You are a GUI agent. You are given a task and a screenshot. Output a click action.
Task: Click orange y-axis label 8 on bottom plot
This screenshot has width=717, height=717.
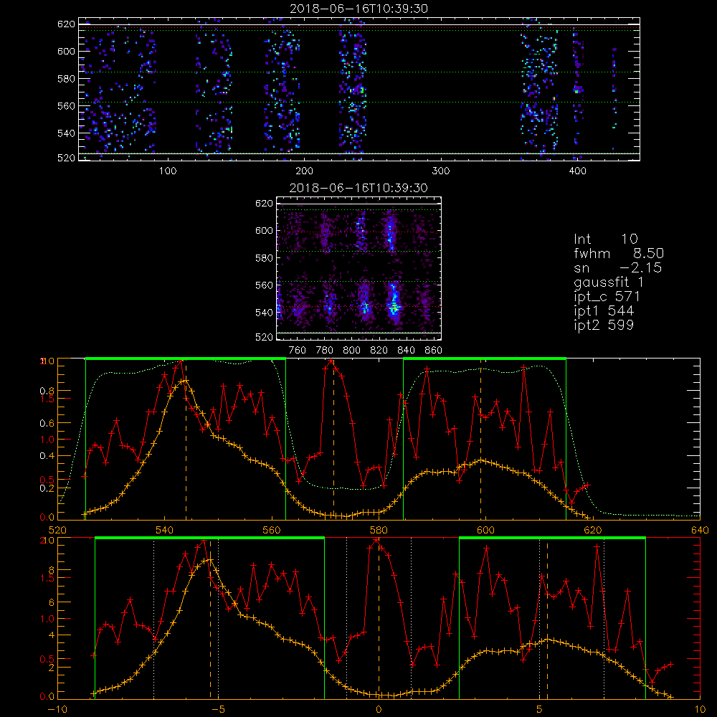[x=52, y=570]
